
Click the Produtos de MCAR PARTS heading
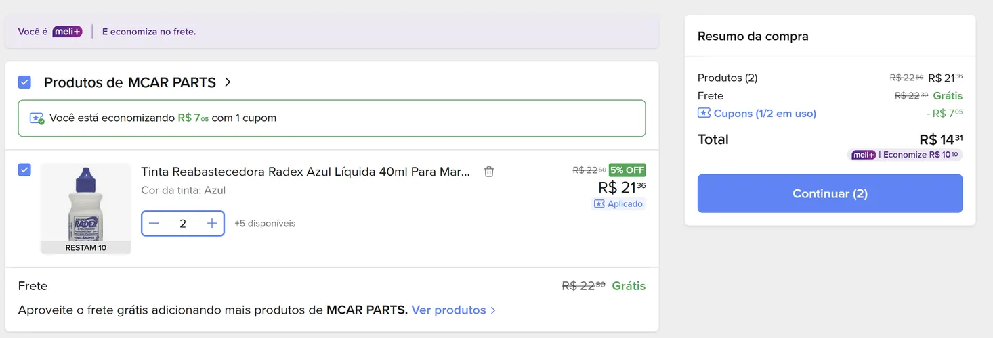click(x=130, y=82)
